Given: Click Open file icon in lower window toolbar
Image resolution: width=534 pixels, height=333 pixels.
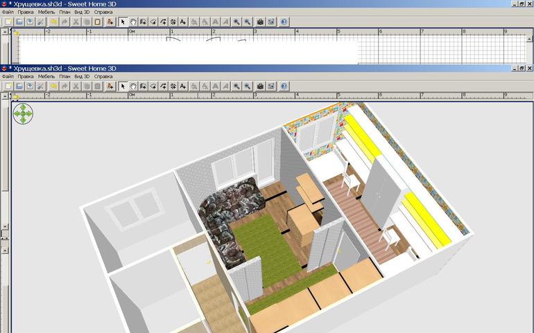Looking at the screenshot, I should (19, 87).
